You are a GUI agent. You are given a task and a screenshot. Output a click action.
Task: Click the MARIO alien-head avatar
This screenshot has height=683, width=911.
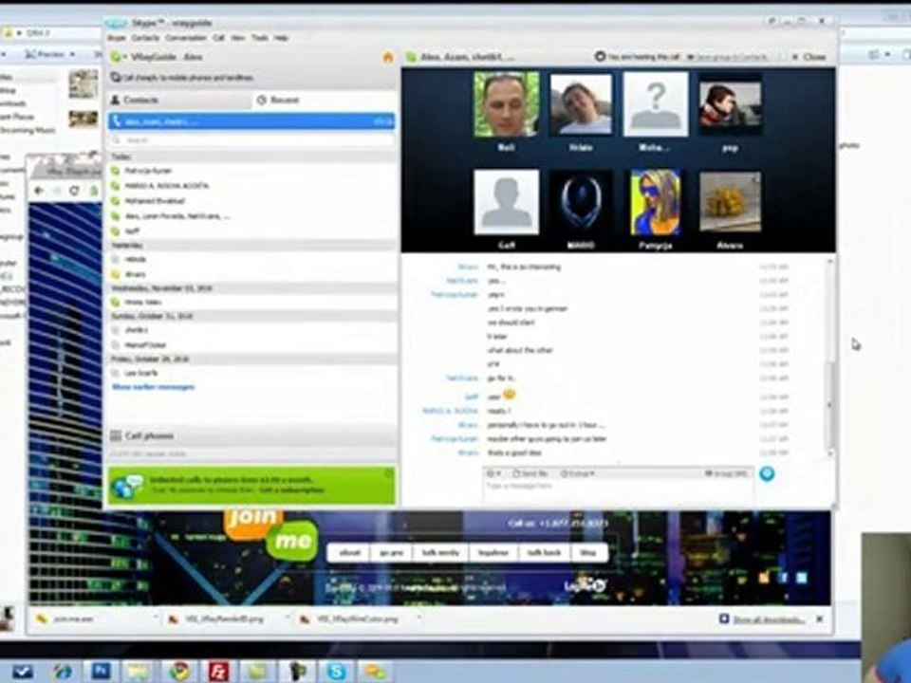581,202
